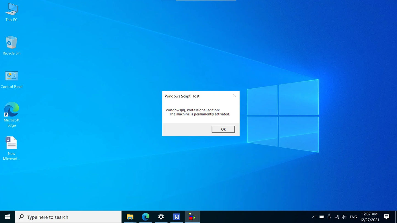The image size is (397, 223).
Task: Check battery status in the system tray
Action: pyautogui.click(x=321, y=217)
